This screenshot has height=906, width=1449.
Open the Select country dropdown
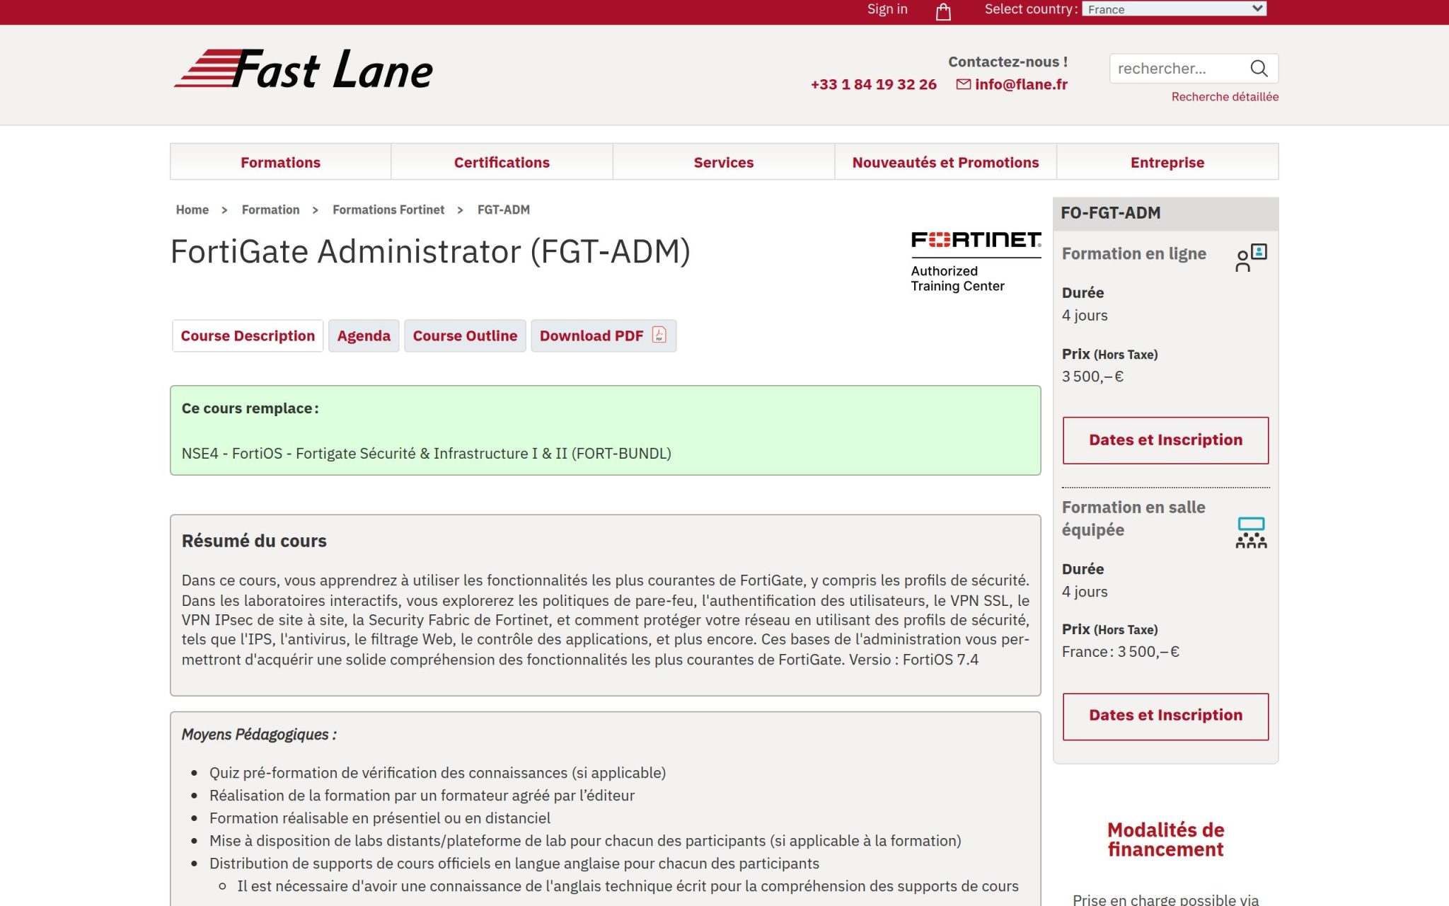1174,9
